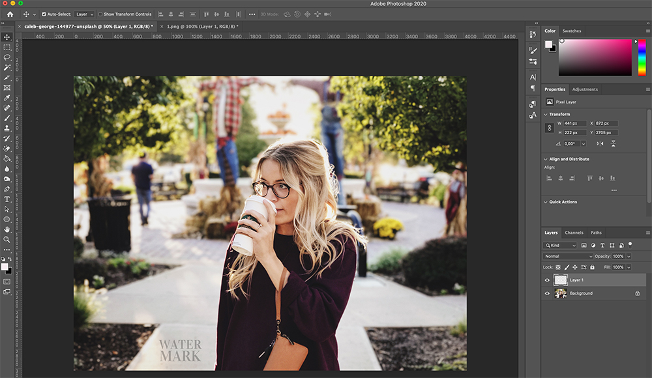The image size is (652, 378).
Task: Collapse the Transform section
Action: click(x=546, y=114)
